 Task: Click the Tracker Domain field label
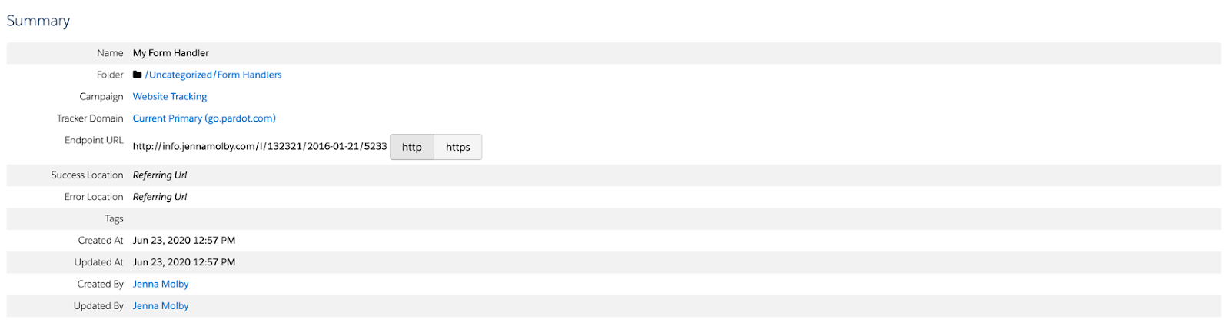(x=90, y=118)
